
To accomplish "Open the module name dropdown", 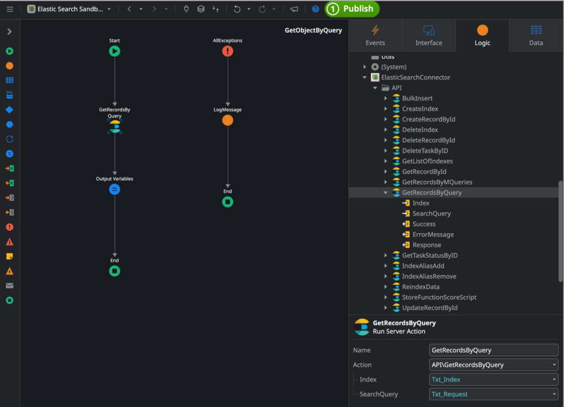I will coord(109,9).
